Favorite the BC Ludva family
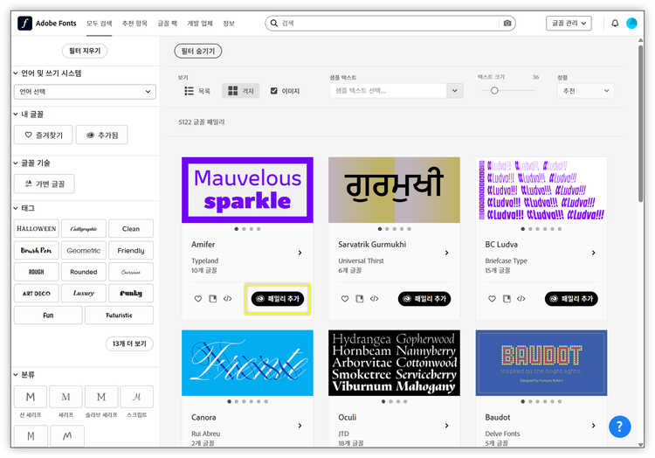Image resolution: width=655 pixels, height=458 pixels. click(492, 299)
